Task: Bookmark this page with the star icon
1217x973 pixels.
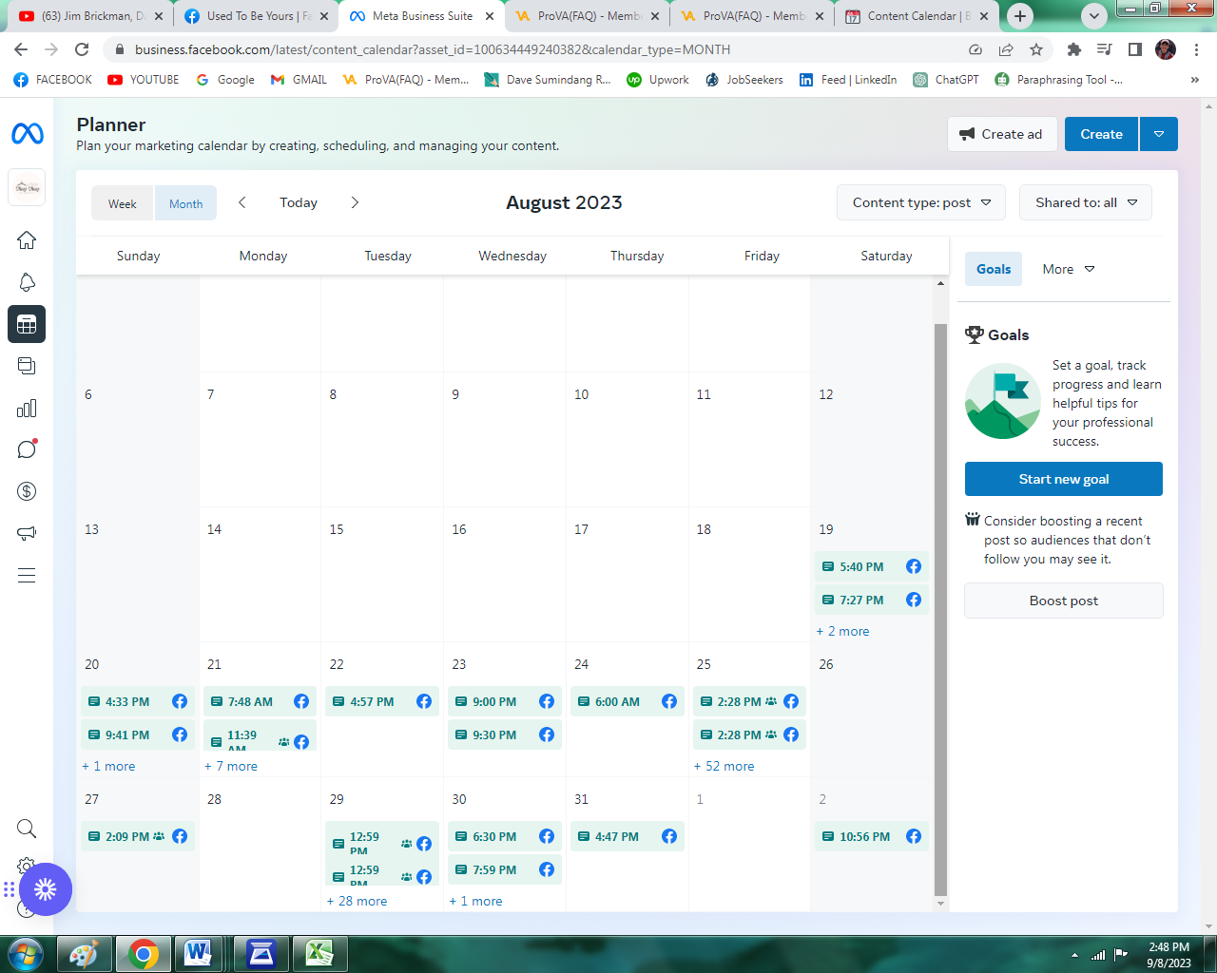Action: [x=1036, y=49]
